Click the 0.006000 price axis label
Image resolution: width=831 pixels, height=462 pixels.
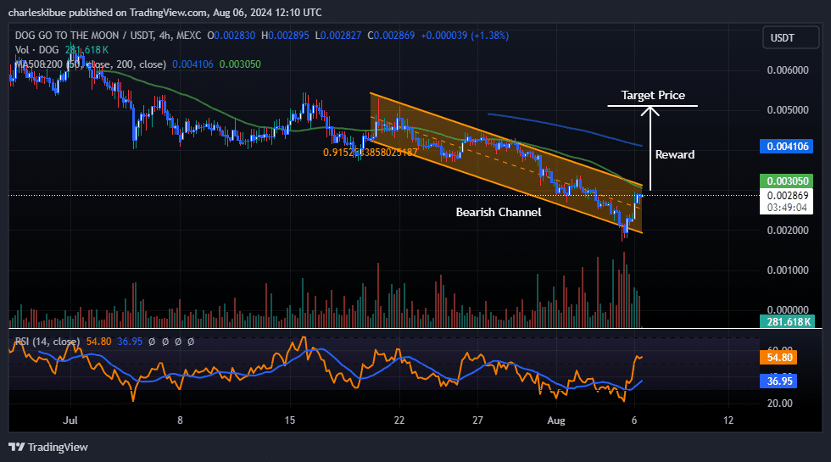click(x=788, y=70)
